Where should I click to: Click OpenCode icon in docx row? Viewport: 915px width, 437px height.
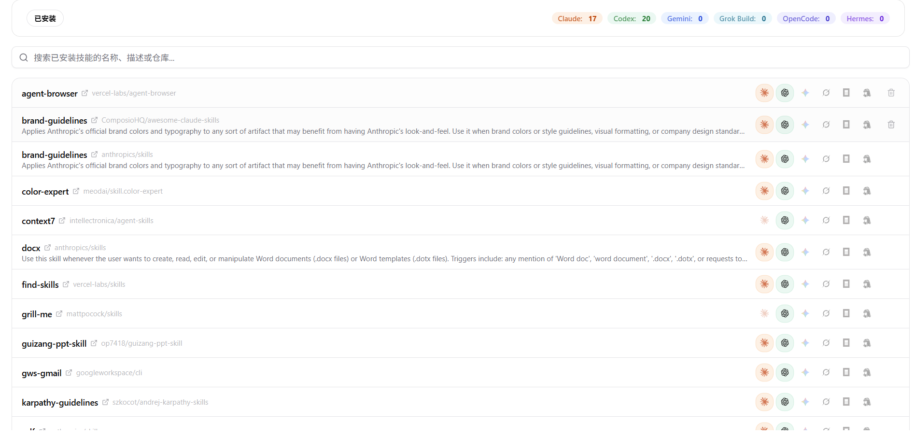[846, 252]
